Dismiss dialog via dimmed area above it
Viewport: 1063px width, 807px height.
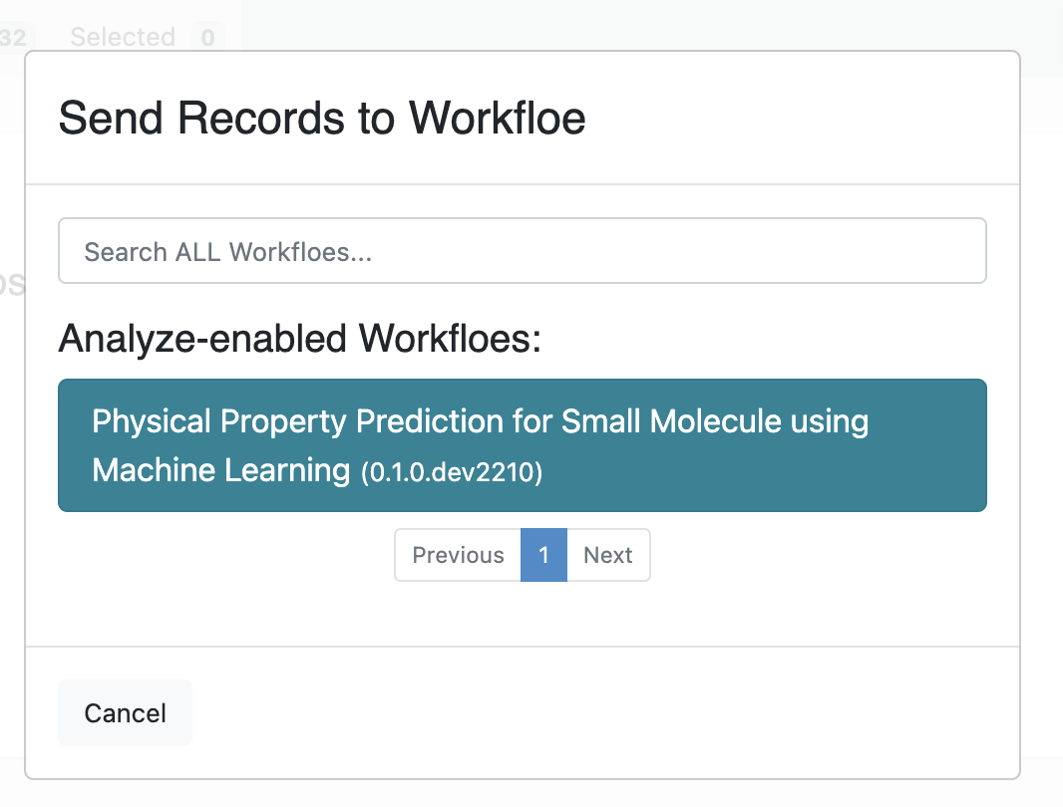(630, 24)
